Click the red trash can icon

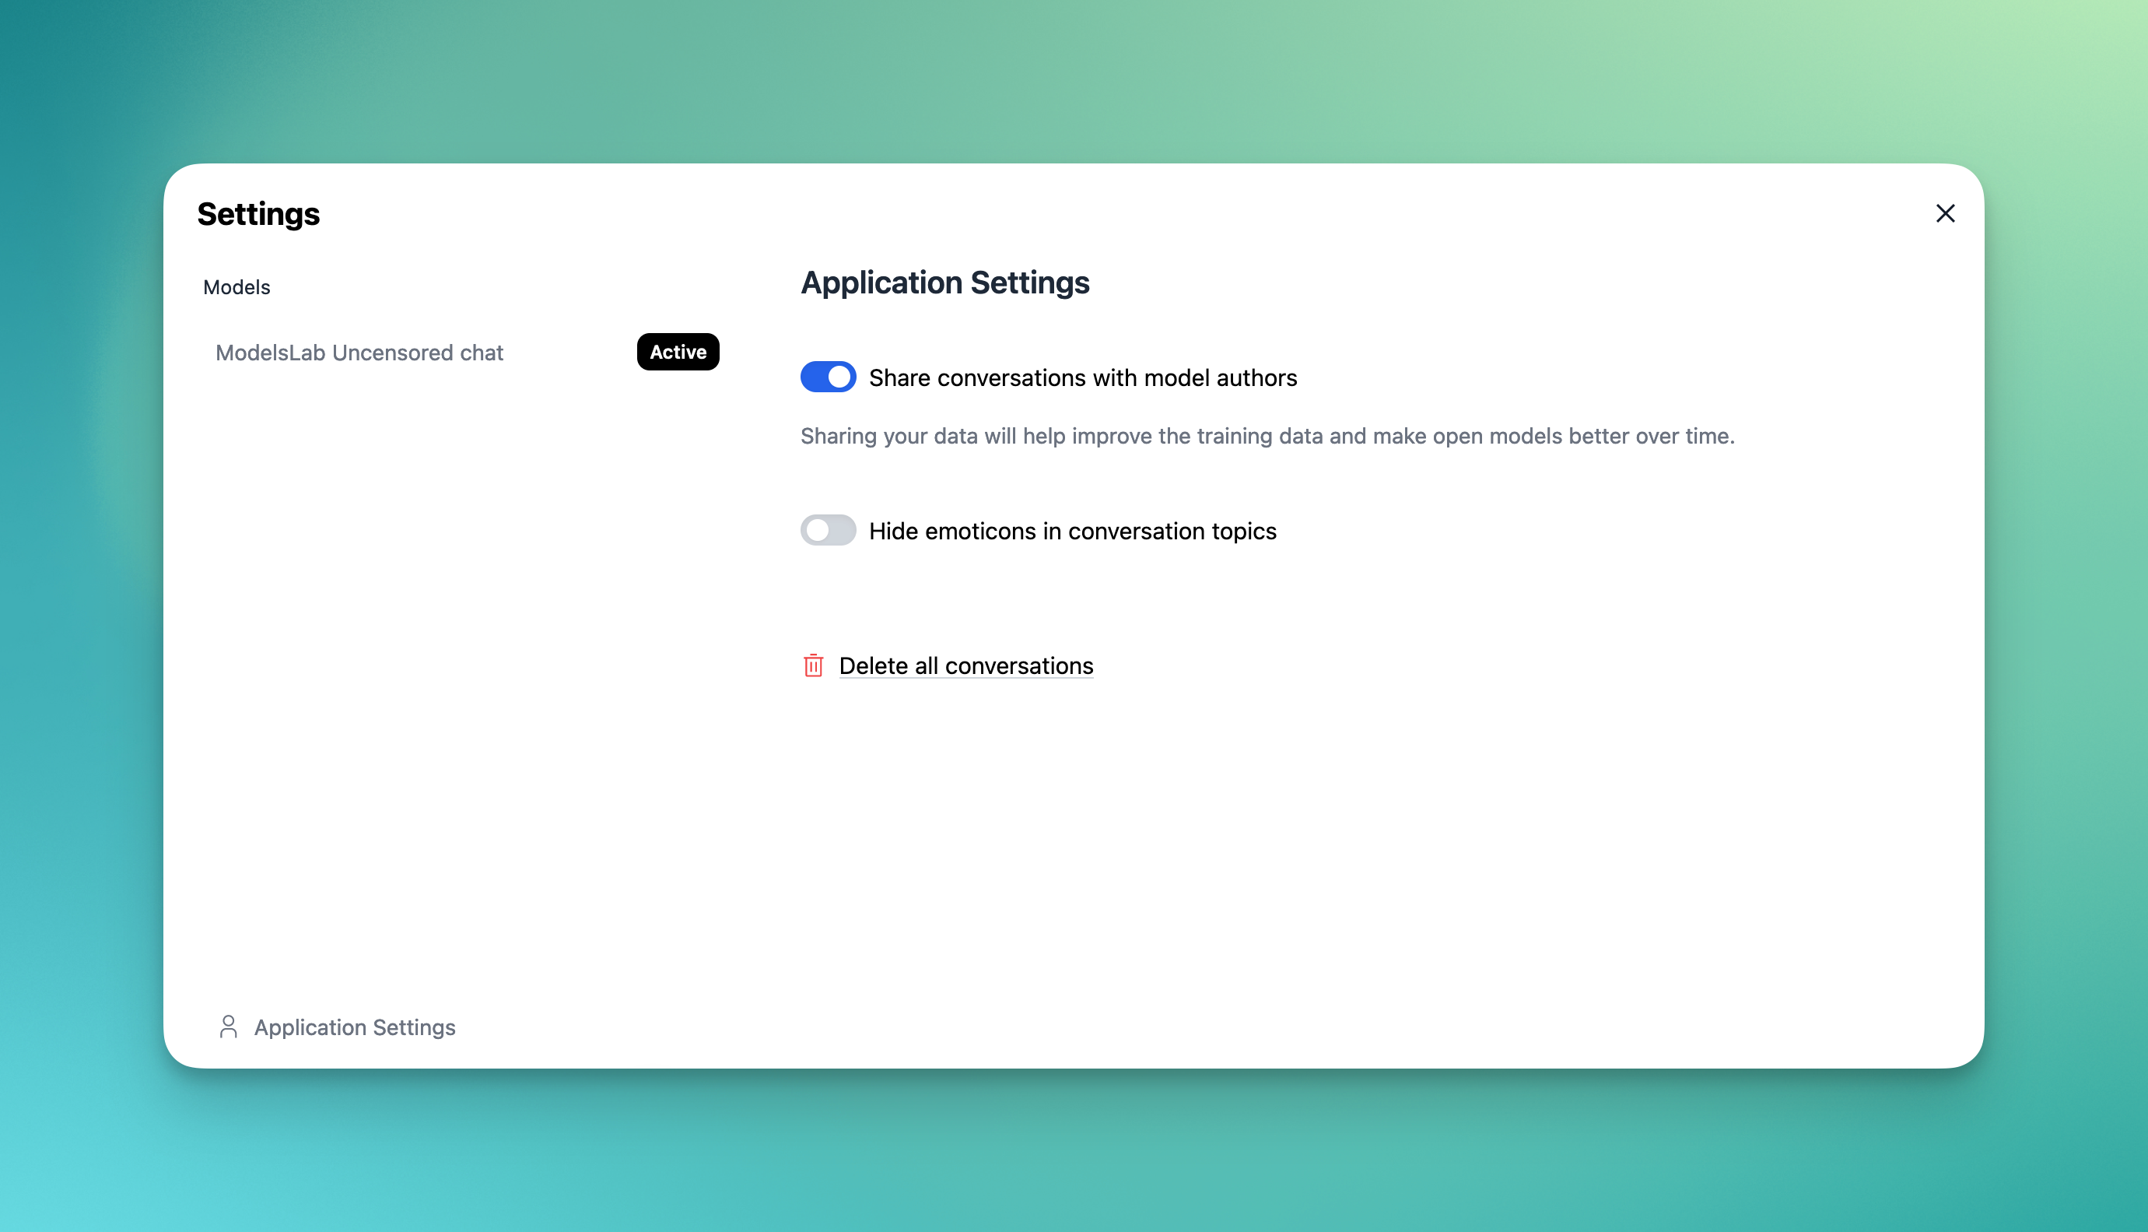813,666
